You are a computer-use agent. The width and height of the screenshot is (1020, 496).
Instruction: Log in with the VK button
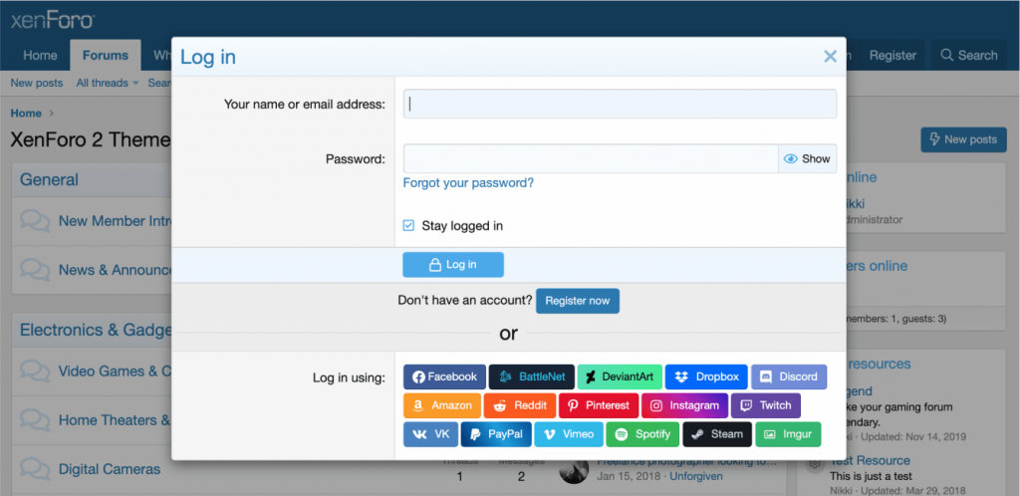430,434
